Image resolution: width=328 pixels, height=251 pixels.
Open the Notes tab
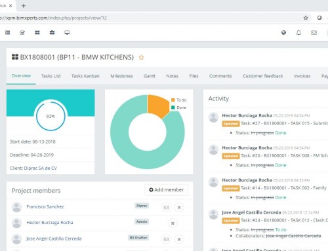tap(173, 76)
